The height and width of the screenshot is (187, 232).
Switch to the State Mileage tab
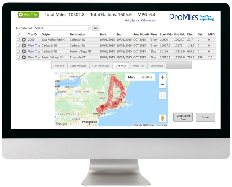pyautogui.click(x=78, y=66)
